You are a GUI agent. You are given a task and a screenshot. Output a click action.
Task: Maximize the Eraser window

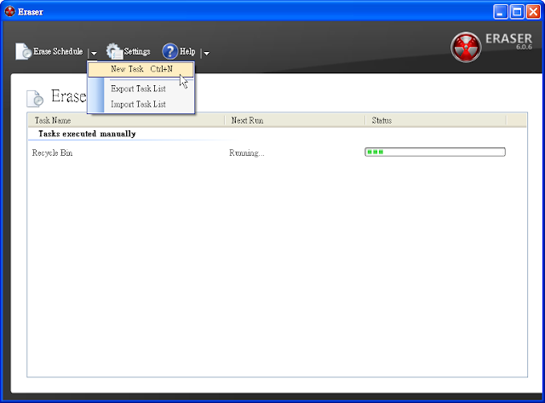tap(517, 12)
